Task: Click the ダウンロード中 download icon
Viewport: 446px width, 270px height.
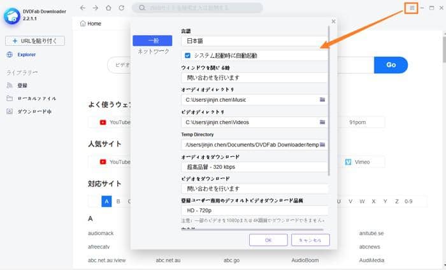Action: [x=10, y=111]
